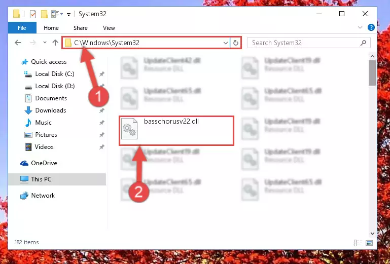Click the vertical scrollbar thumb
The width and height of the screenshot is (390, 264).
pos(372,73)
